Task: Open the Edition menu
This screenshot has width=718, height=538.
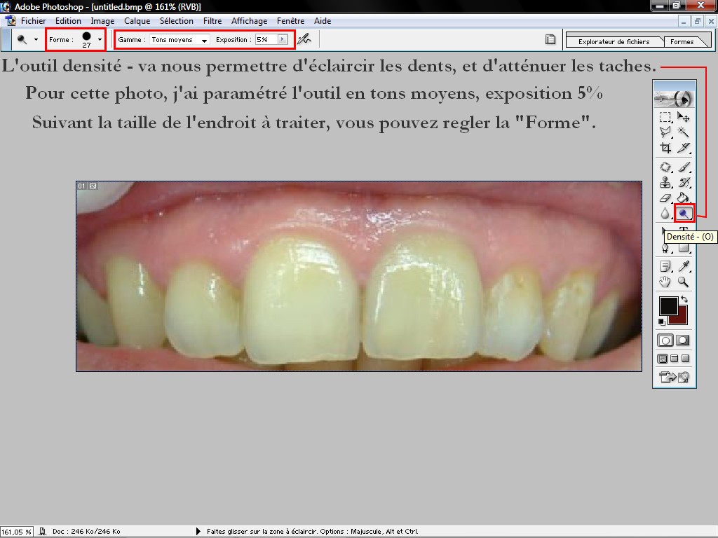Action: pos(68,20)
